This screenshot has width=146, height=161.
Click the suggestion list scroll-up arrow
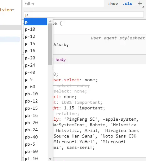point(50,21)
